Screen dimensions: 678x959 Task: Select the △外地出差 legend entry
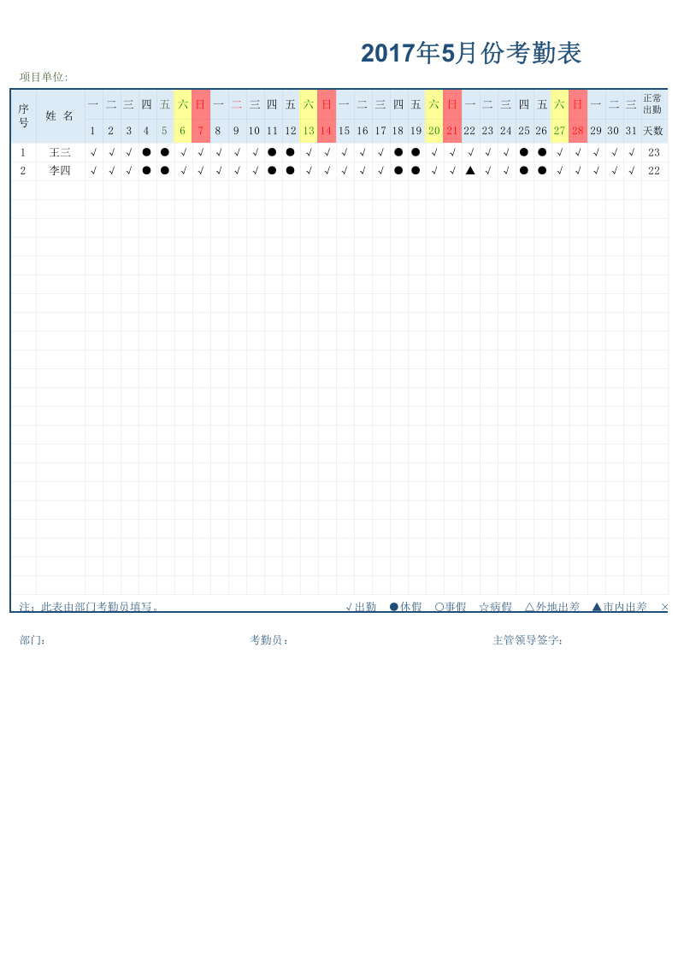pos(552,607)
